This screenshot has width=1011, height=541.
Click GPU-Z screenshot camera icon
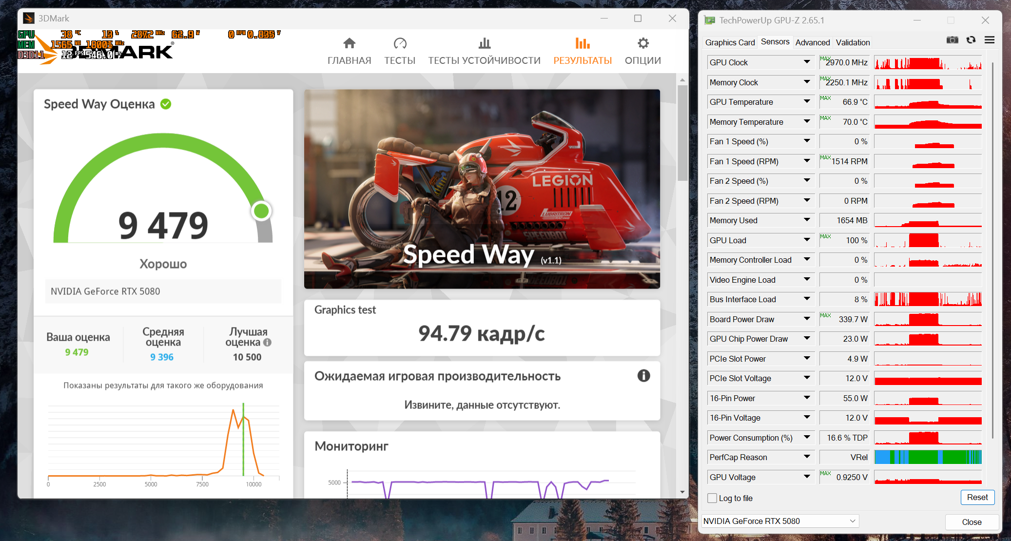click(x=952, y=40)
